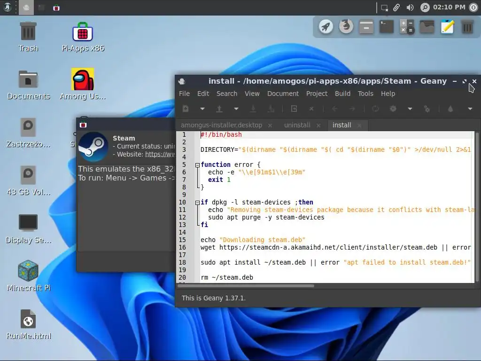Open the File menu in Geany
The height and width of the screenshot is (361, 481).
[x=184, y=94]
